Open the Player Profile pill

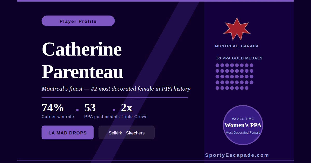click(x=78, y=21)
